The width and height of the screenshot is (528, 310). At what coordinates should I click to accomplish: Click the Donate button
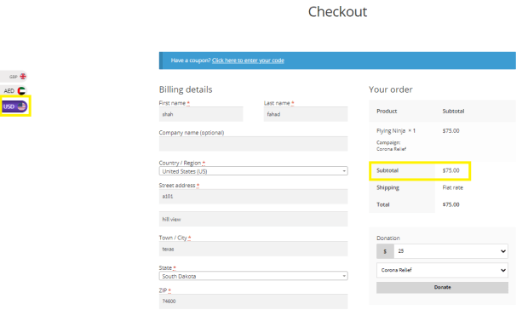tap(442, 288)
